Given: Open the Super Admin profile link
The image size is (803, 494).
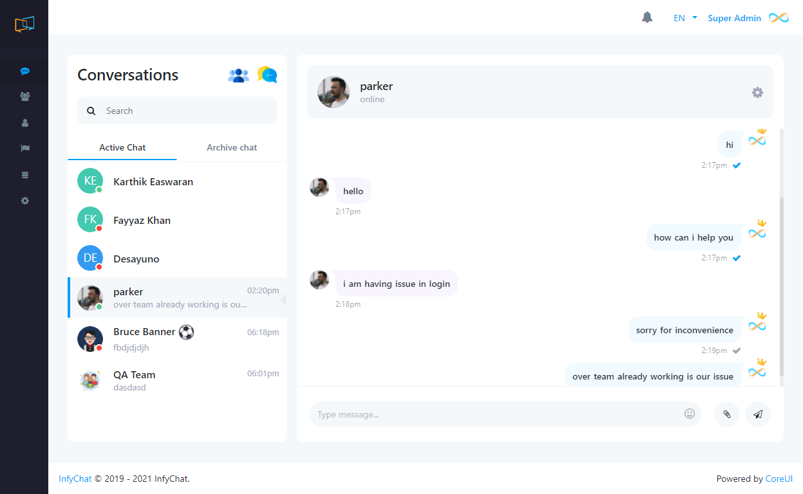Looking at the screenshot, I should pyautogui.click(x=734, y=18).
